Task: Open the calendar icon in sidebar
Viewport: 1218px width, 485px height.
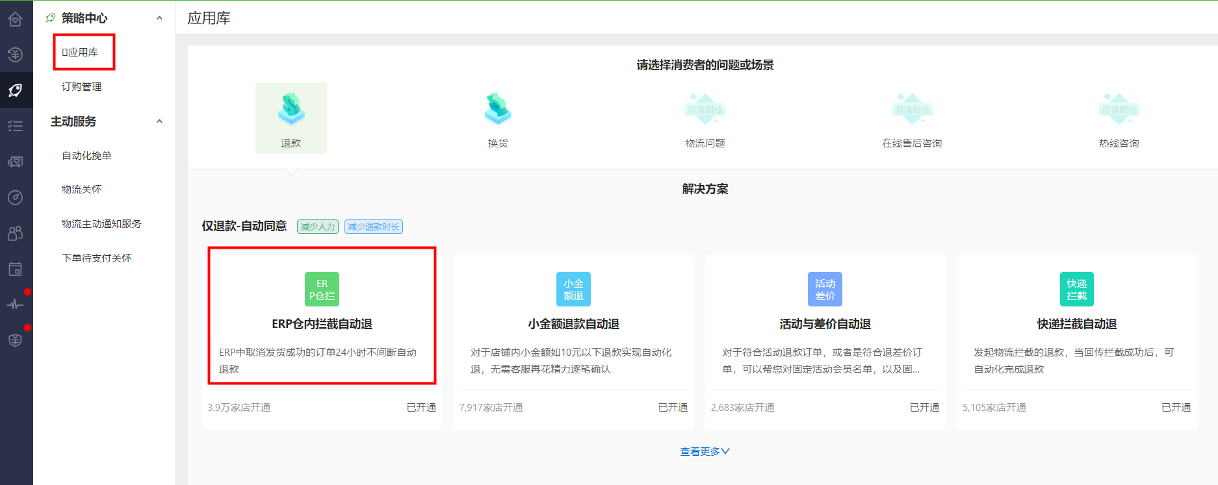Action: (x=16, y=269)
